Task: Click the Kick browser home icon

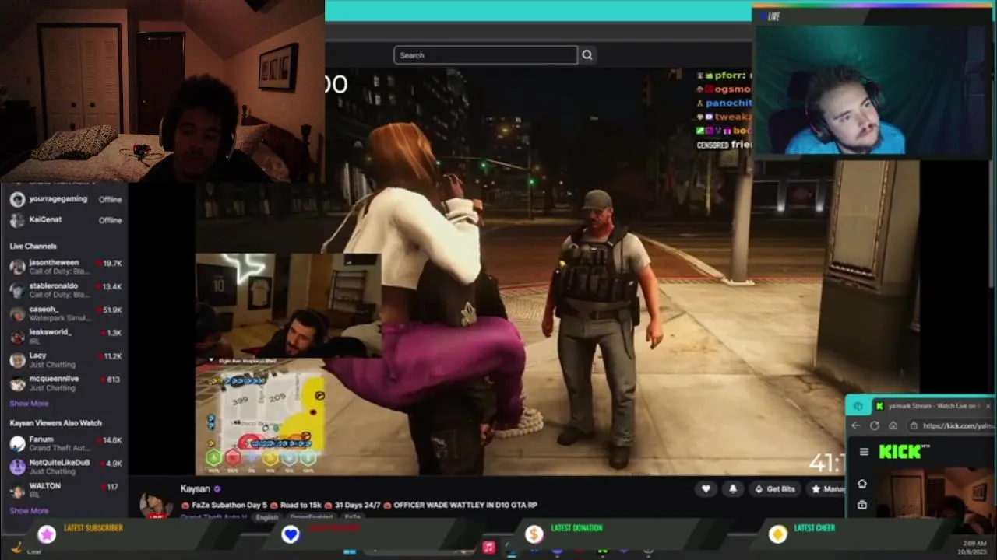Action: point(893,425)
